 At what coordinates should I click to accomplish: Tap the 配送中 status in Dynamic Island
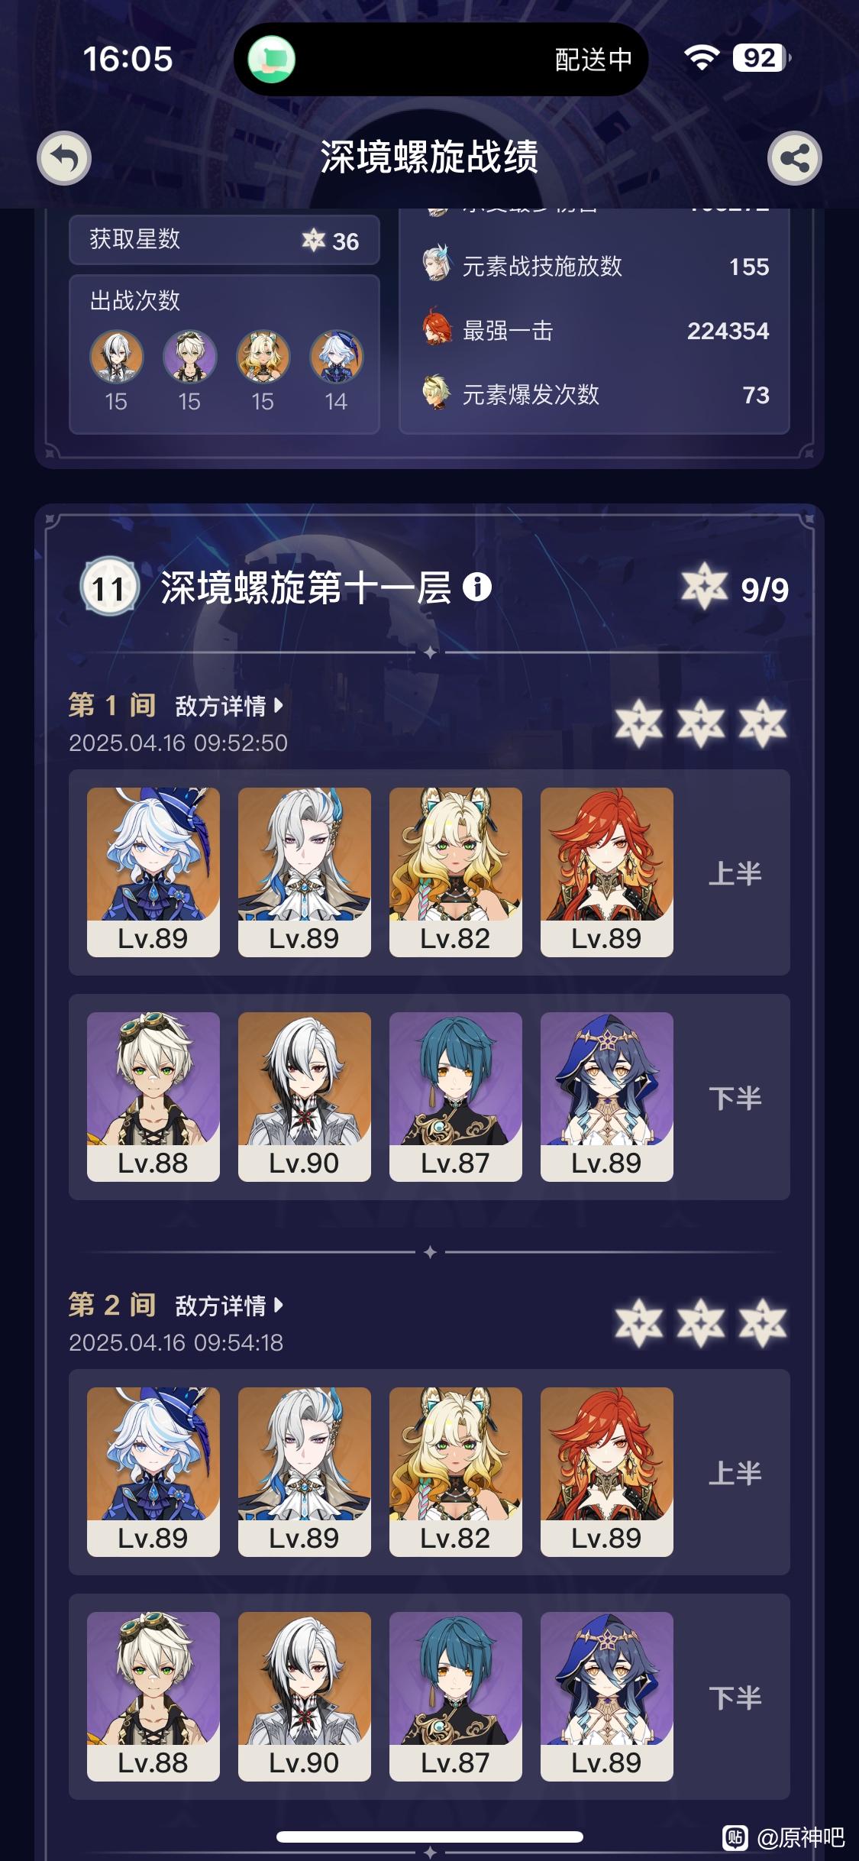[593, 59]
